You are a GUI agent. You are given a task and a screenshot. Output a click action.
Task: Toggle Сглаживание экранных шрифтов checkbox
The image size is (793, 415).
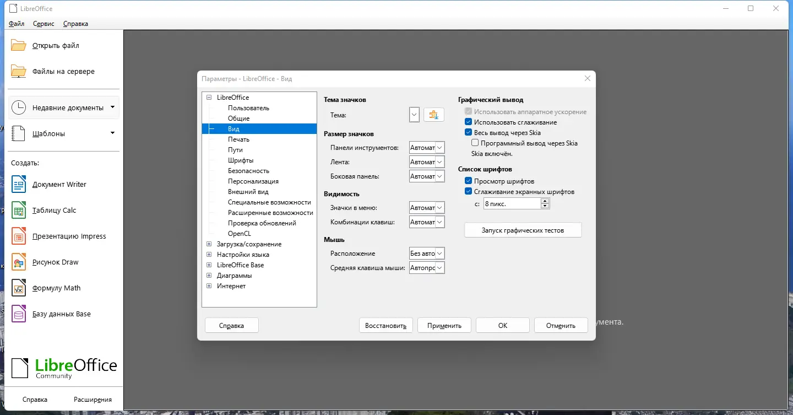coord(469,191)
